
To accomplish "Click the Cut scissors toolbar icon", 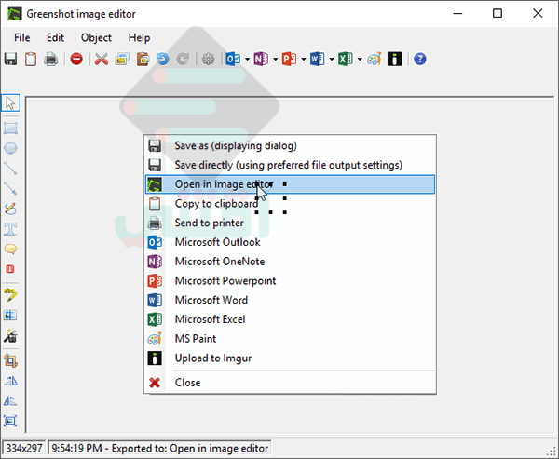I will [x=102, y=60].
